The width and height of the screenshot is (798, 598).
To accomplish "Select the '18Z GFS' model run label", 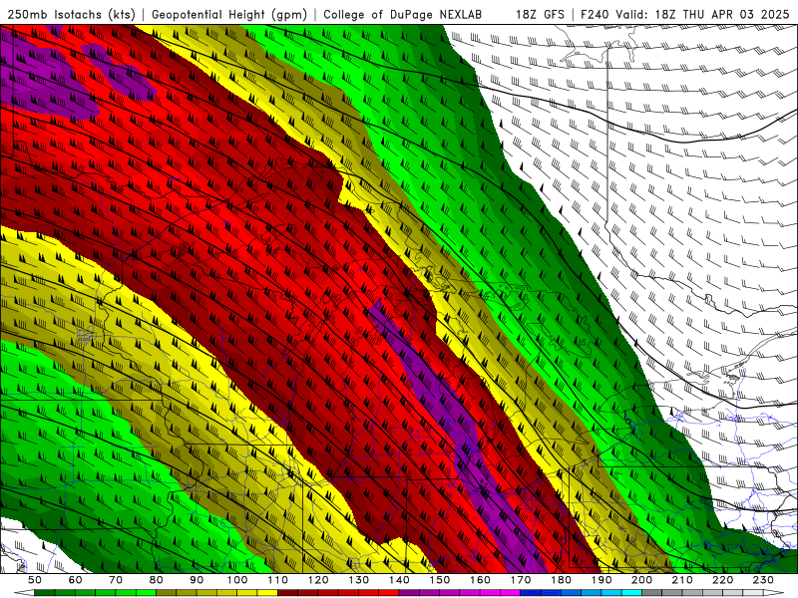I will [540, 15].
